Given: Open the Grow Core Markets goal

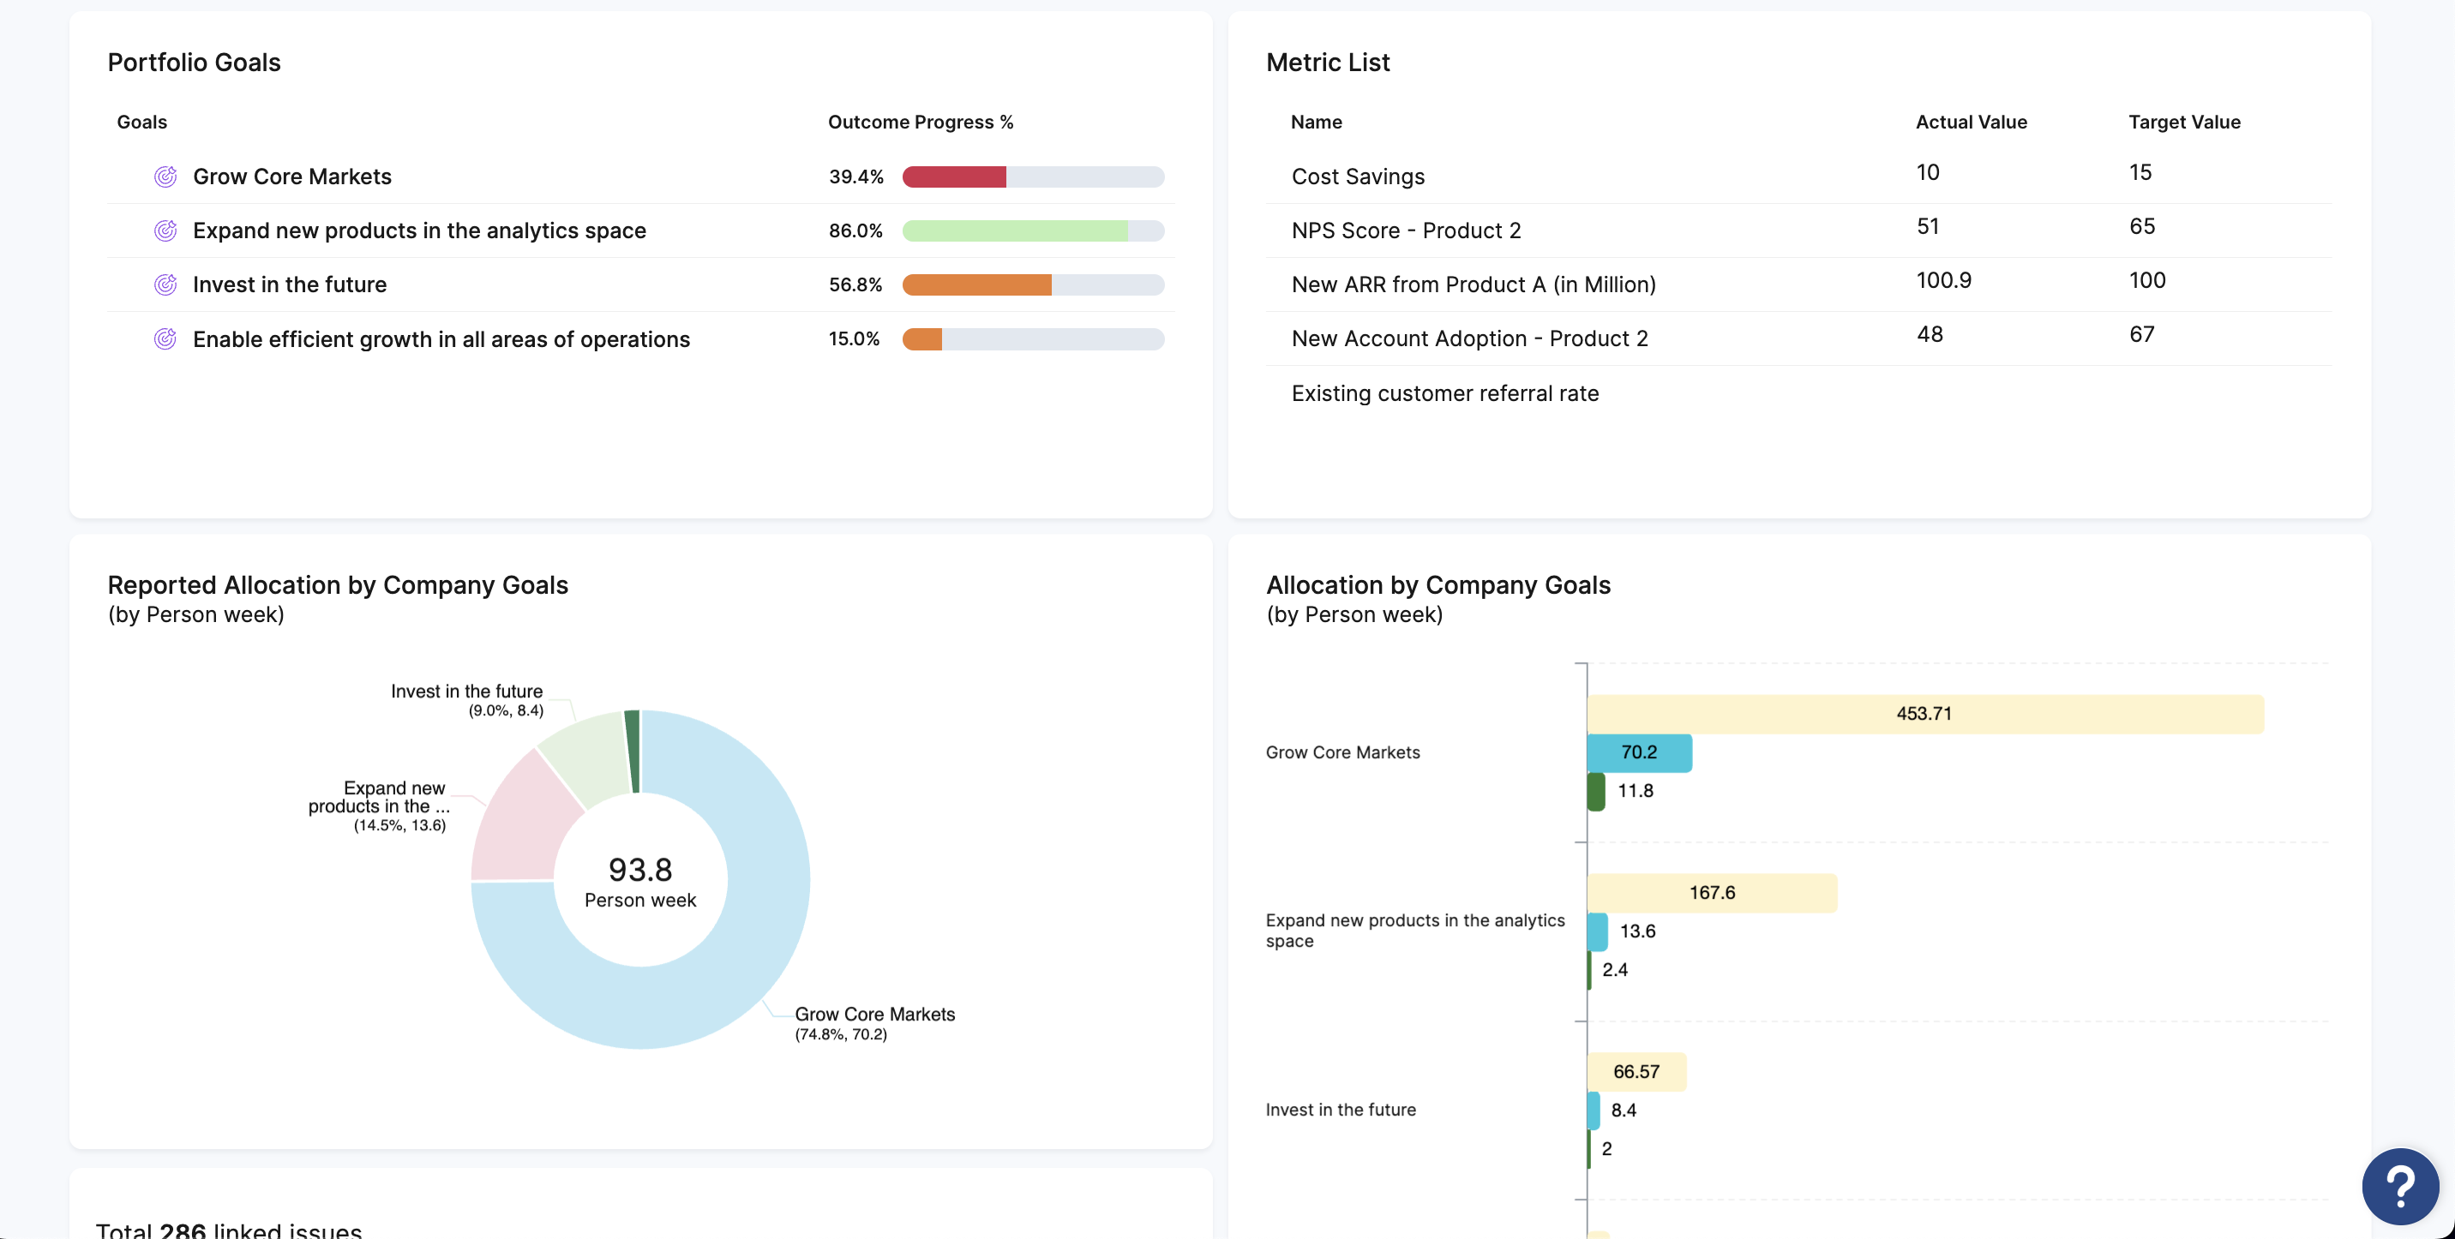Looking at the screenshot, I should pyautogui.click(x=291, y=177).
